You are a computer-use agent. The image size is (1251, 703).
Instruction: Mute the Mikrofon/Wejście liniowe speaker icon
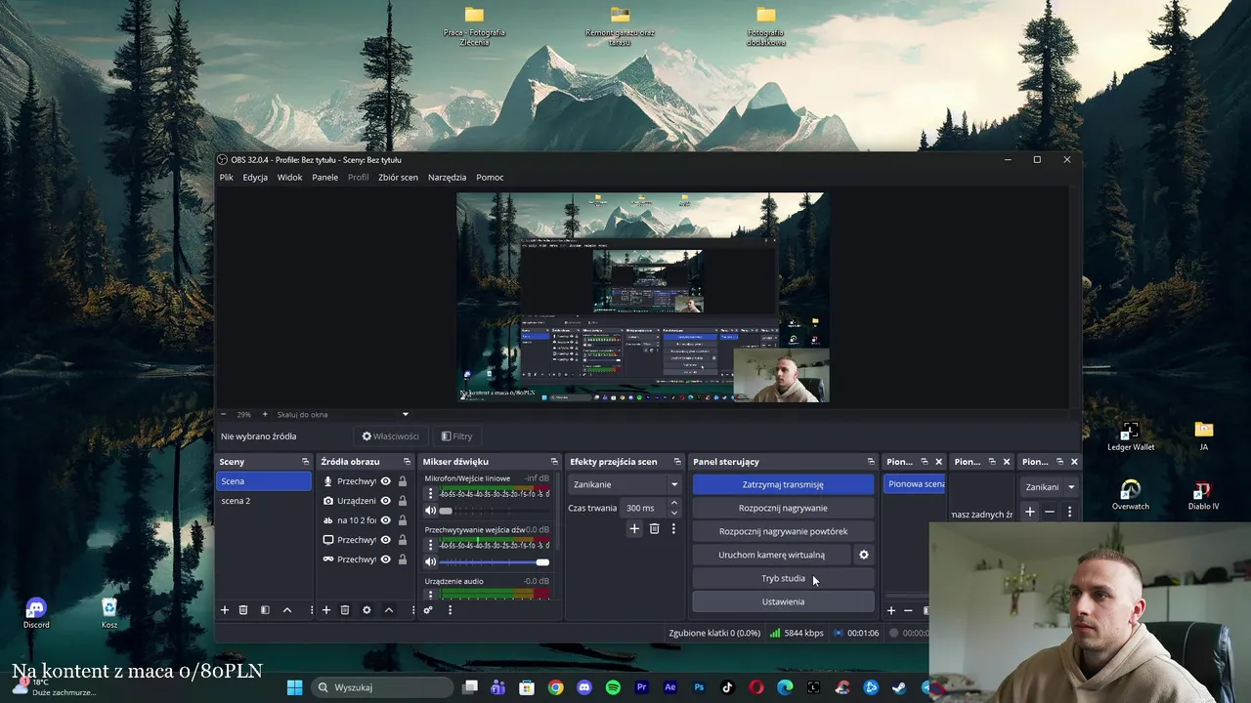(430, 511)
